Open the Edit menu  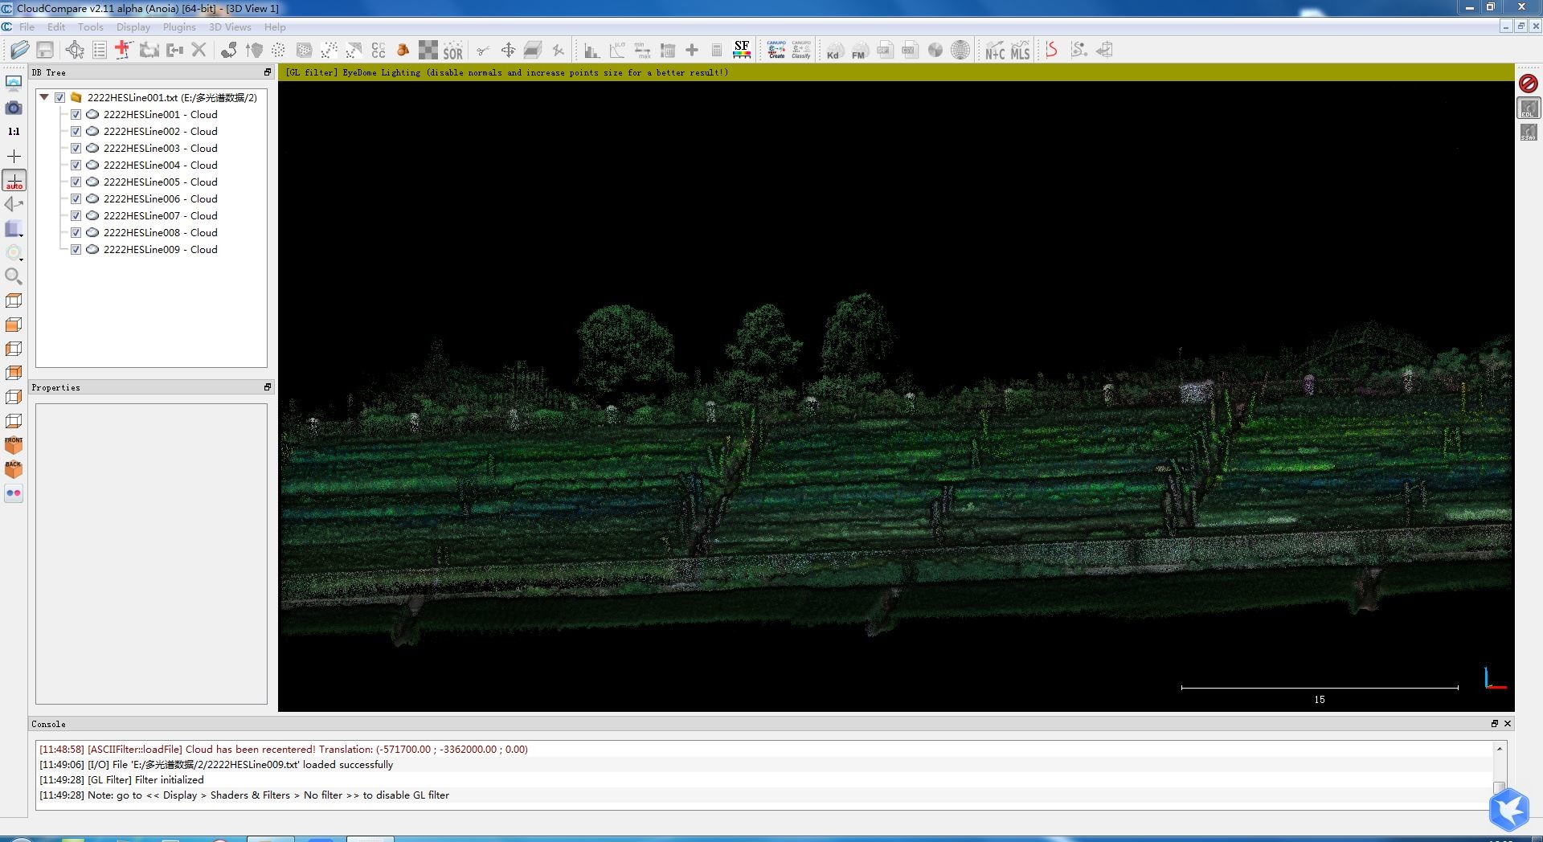tap(56, 27)
